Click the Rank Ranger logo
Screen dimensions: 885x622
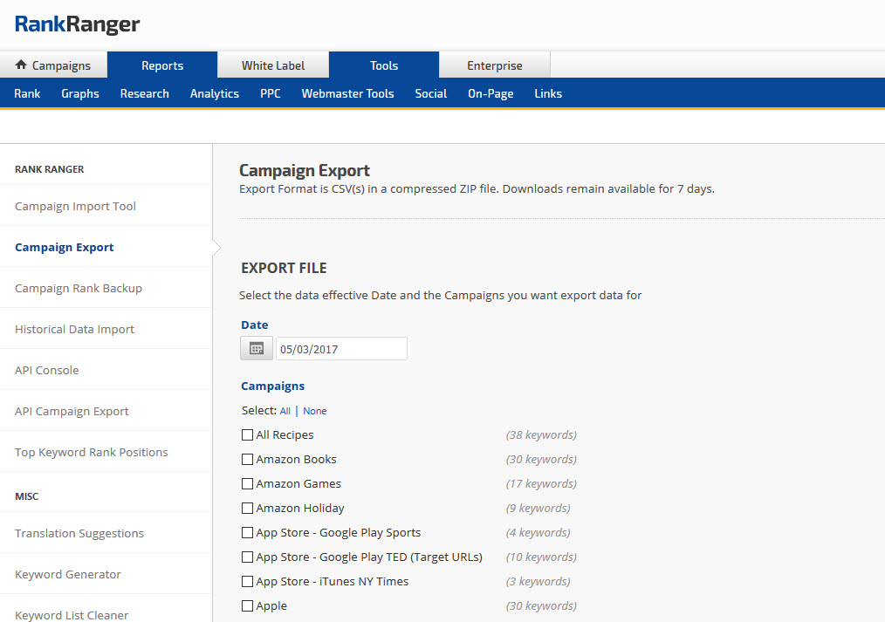[x=77, y=24]
